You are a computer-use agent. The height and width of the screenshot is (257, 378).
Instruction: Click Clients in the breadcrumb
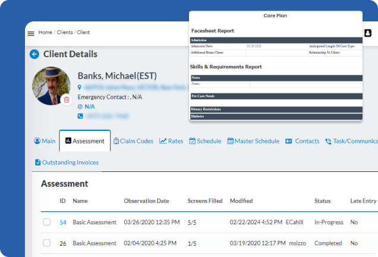pyautogui.click(x=65, y=32)
